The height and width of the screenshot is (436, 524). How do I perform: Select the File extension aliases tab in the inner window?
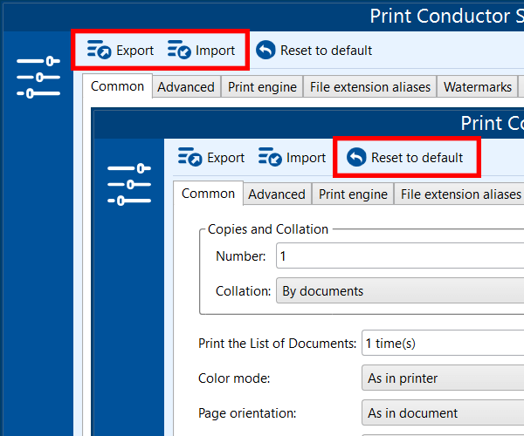pos(461,194)
